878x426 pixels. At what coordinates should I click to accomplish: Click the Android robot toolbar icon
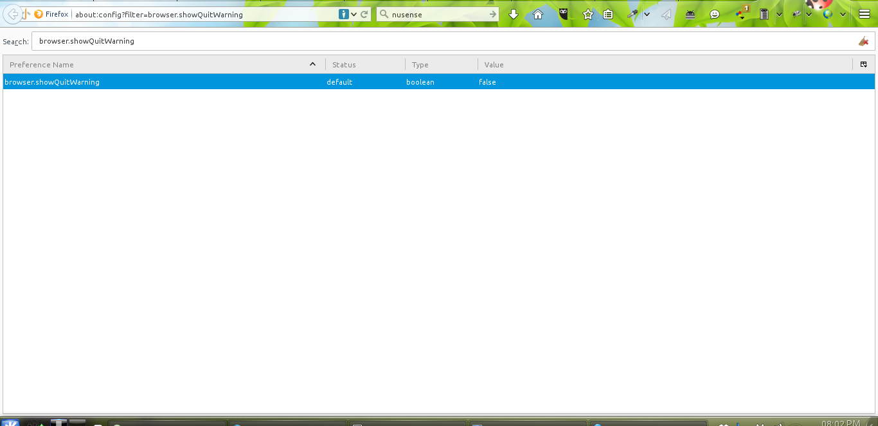click(x=690, y=14)
